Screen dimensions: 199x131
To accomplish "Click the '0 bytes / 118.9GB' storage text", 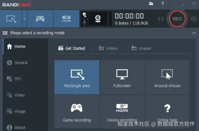I will point(131,23).
